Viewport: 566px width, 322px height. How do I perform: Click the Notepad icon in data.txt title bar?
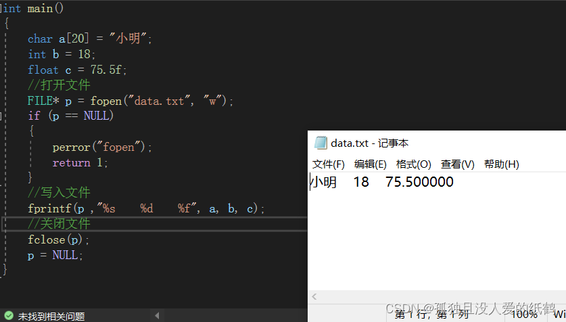(x=320, y=143)
